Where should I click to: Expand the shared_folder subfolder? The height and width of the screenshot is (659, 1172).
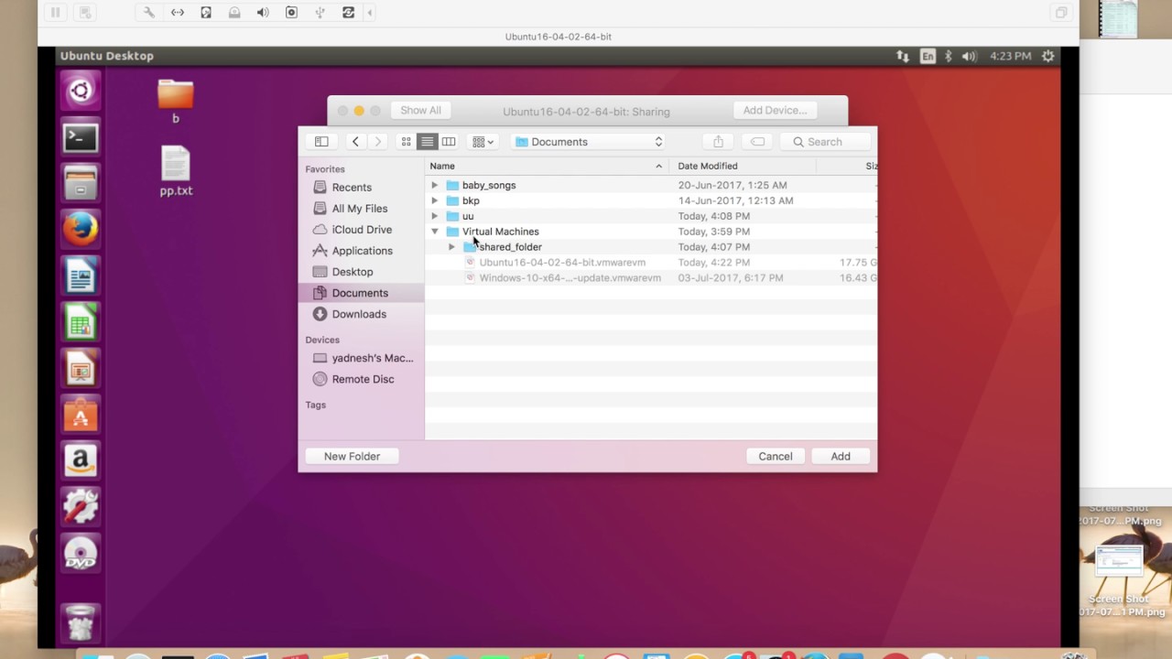click(x=451, y=247)
